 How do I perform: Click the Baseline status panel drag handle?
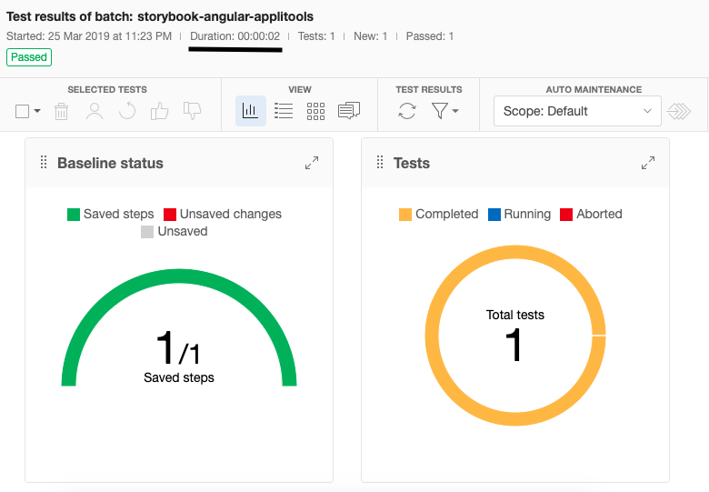point(43,163)
